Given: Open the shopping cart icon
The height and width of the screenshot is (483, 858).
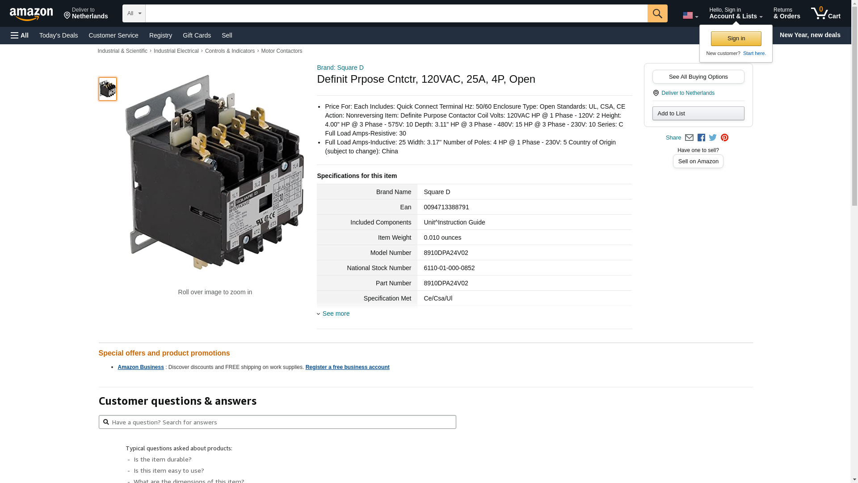Looking at the screenshot, I should 825,13.
